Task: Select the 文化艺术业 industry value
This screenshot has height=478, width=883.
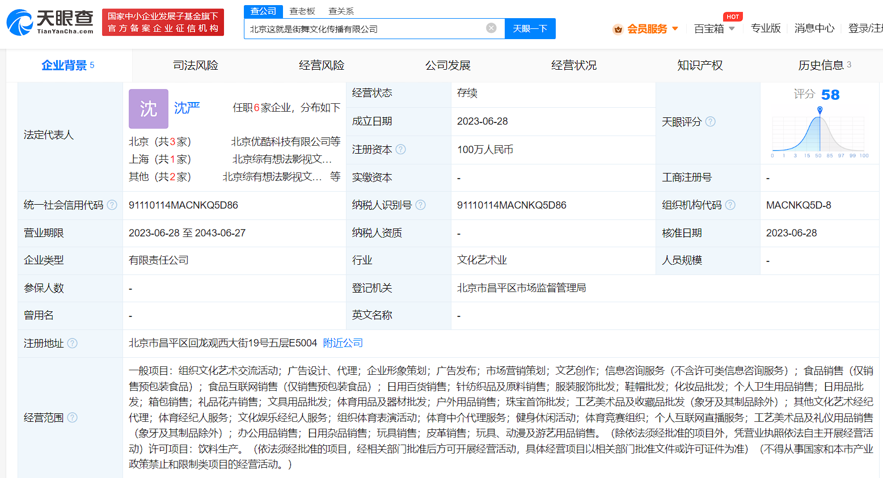Action: (482, 260)
